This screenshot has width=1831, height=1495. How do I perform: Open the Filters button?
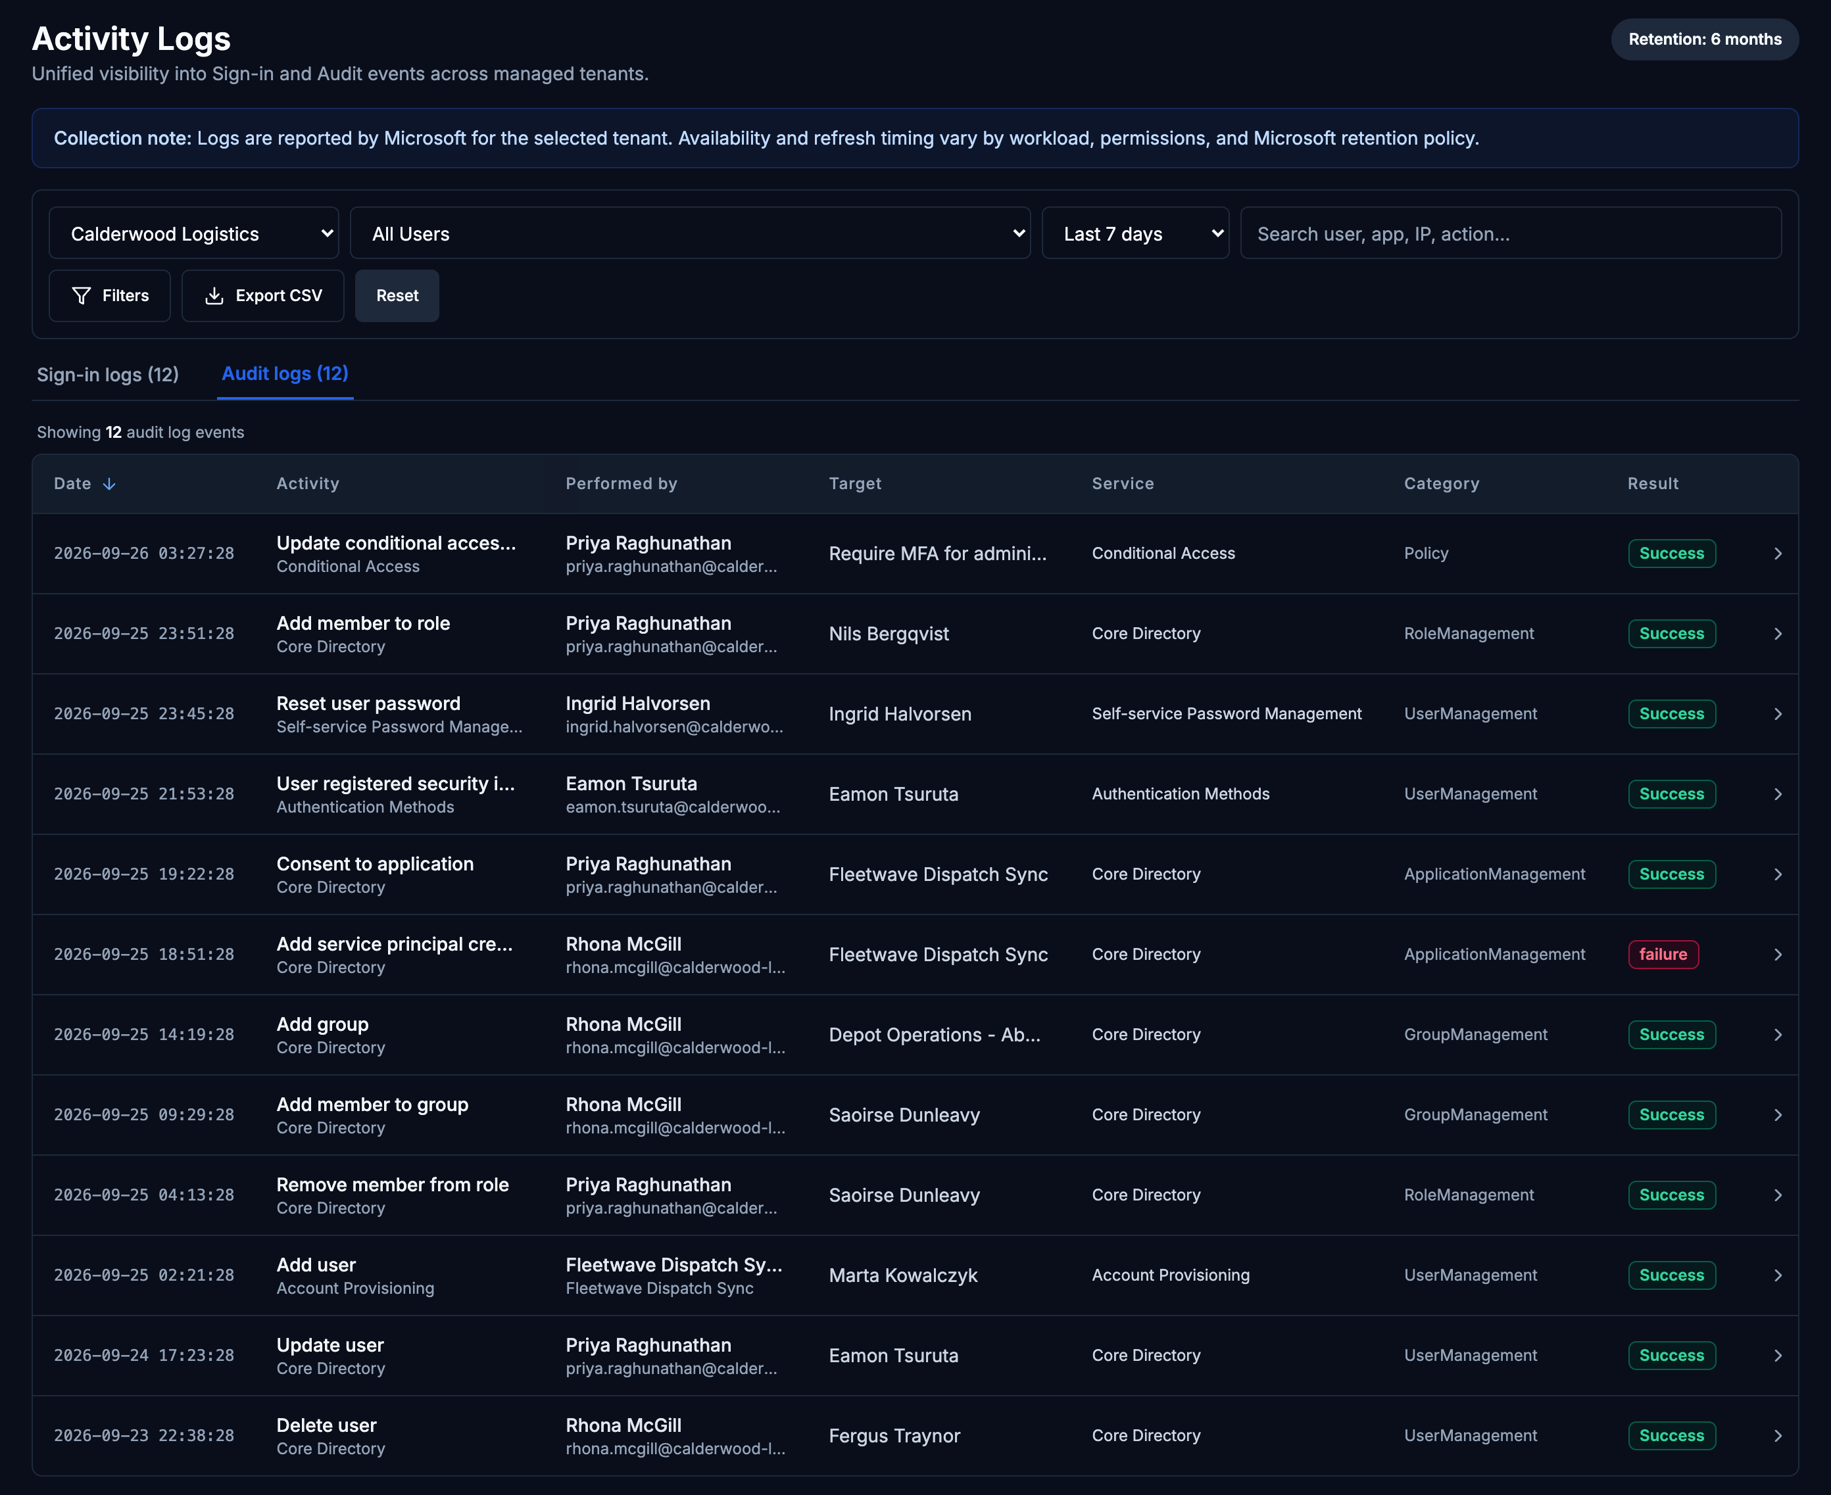109,295
